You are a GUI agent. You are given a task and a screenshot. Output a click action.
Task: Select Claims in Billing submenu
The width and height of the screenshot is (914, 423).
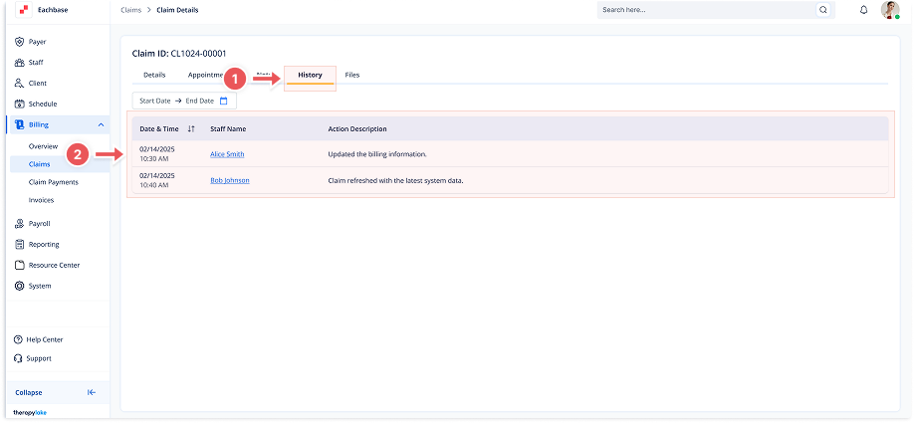39,164
